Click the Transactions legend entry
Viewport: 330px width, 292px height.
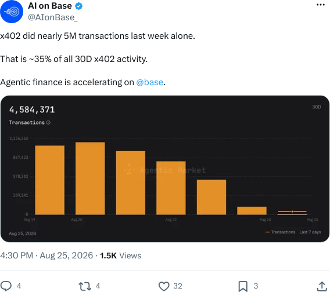point(281,232)
